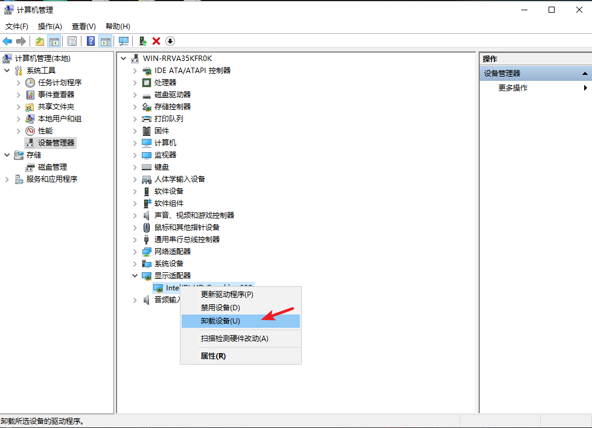The image size is (592, 428).
Task: Select 更新驱动程序(P) in context menu
Action: [x=227, y=295]
